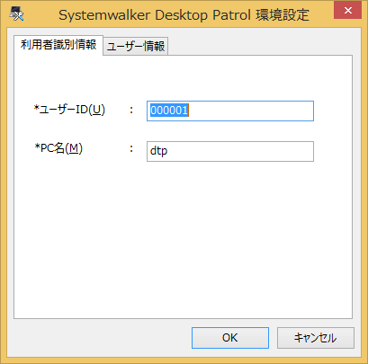Click the *PC名(M) label
368x364 pixels.
coord(58,148)
